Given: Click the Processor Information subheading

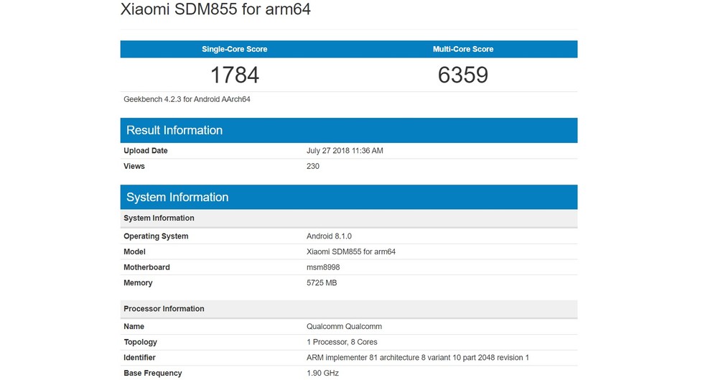Looking at the screenshot, I should (349, 309).
